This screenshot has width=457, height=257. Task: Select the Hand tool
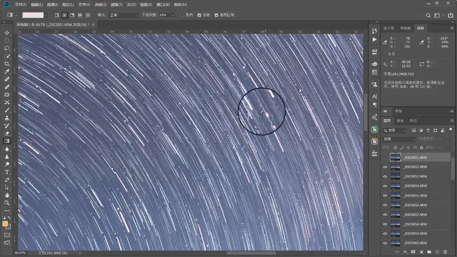point(7,195)
